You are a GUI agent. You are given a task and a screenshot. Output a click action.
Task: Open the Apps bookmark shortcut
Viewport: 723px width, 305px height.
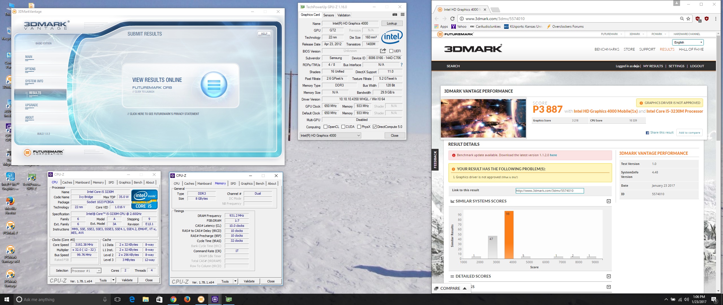click(x=441, y=27)
